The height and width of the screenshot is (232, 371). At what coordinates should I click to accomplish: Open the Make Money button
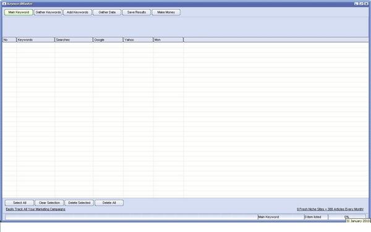pyautogui.click(x=166, y=12)
